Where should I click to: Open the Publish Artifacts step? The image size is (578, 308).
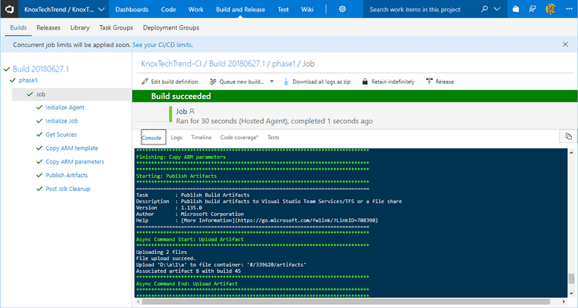click(67, 176)
